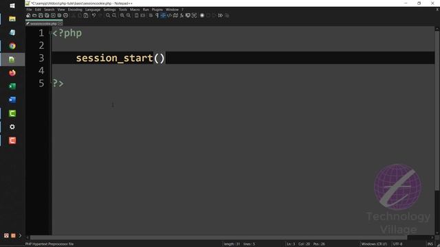The height and width of the screenshot is (247, 440).
Task: Open the Find dialog from toolbar
Action: (108, 15)
